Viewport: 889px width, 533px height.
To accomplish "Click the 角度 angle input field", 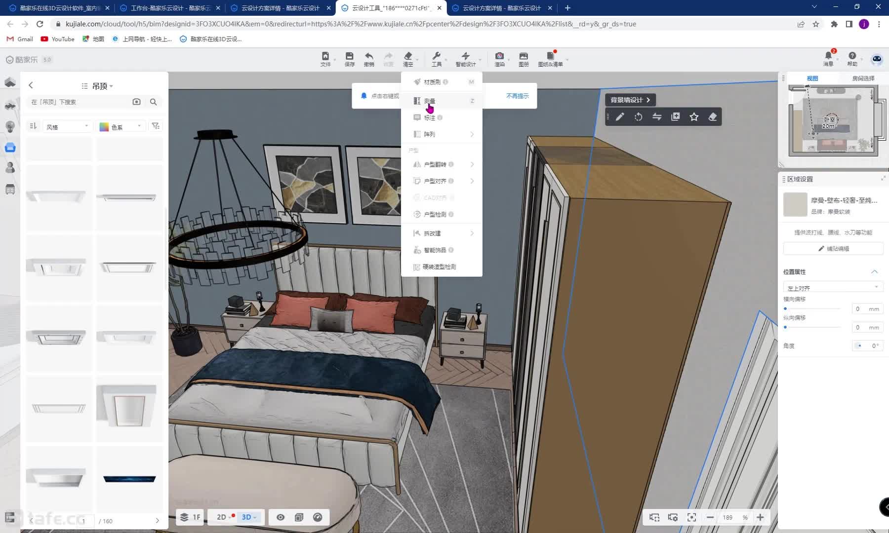I will tap(868, 345).
